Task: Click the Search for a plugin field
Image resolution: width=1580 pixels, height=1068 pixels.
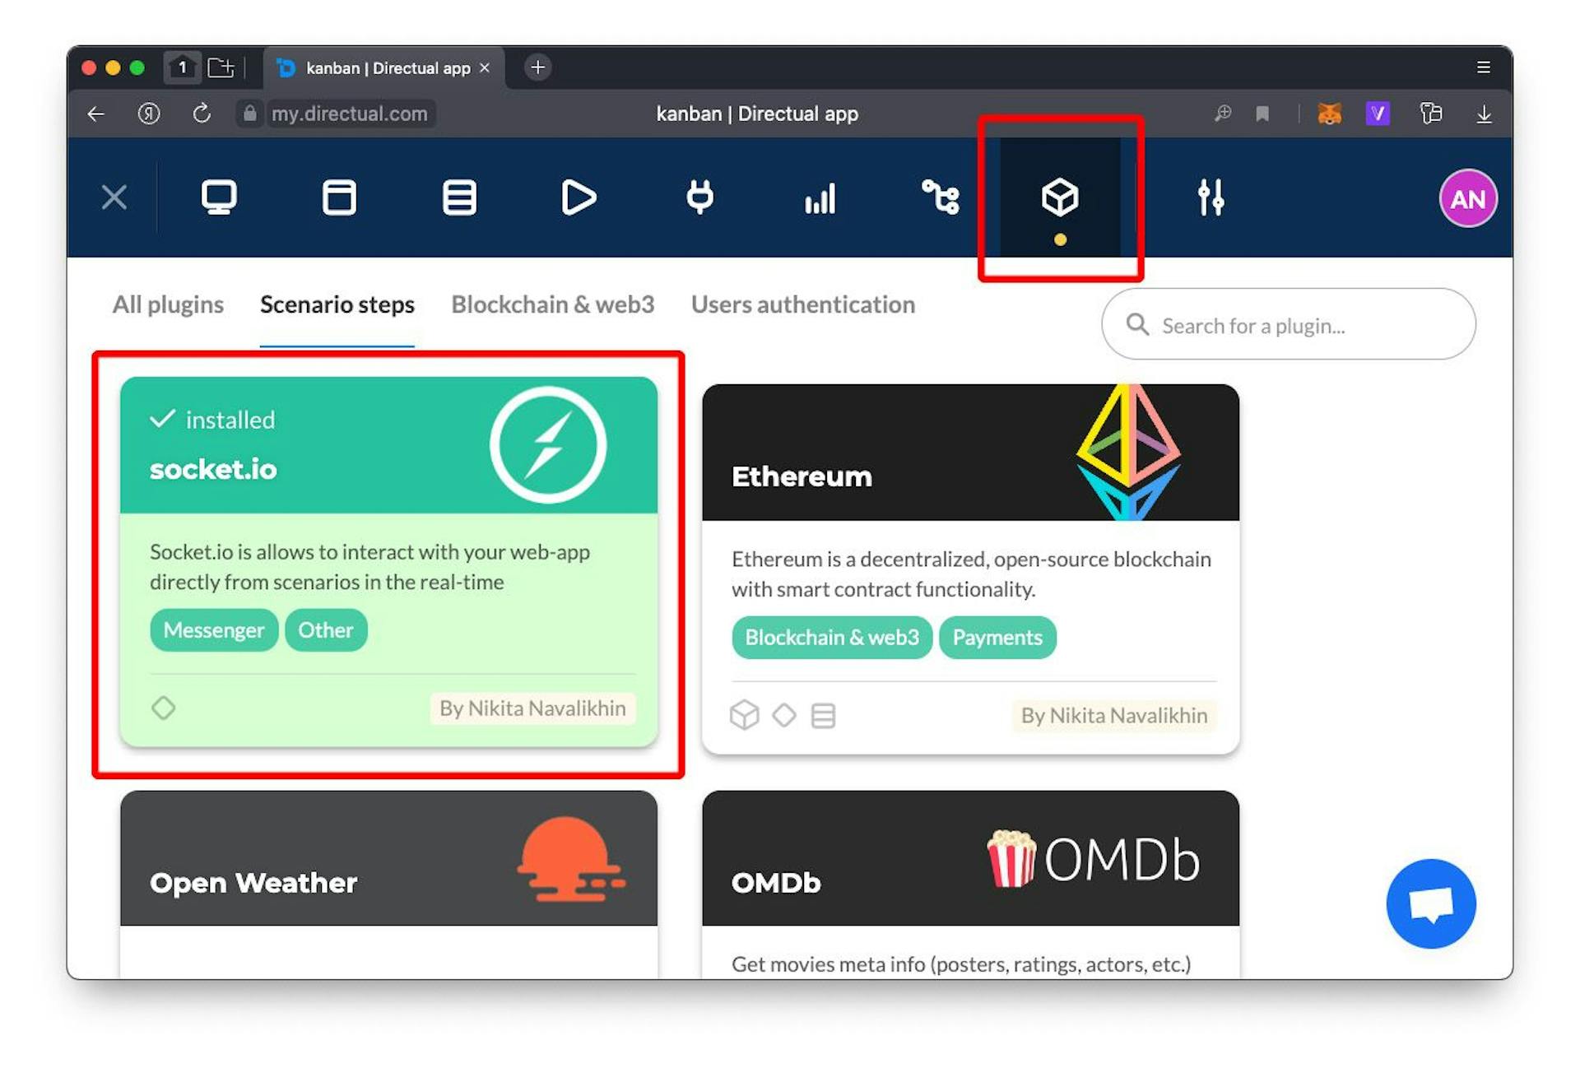Action: pyautogui.click(x=1288, y=325)
